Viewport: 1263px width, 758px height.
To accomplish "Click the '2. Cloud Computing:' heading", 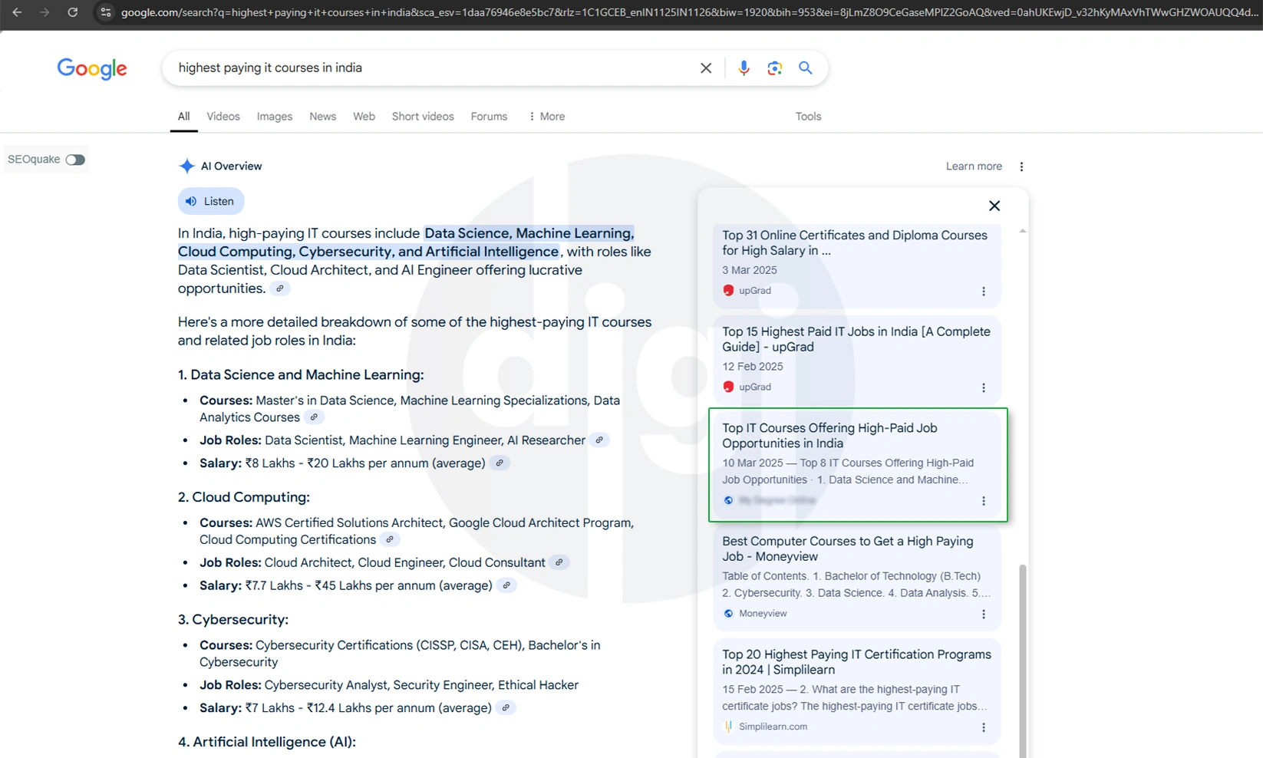I will [244, 497].
